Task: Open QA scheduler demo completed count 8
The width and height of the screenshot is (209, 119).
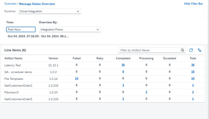Action: [x=123, y=72]
